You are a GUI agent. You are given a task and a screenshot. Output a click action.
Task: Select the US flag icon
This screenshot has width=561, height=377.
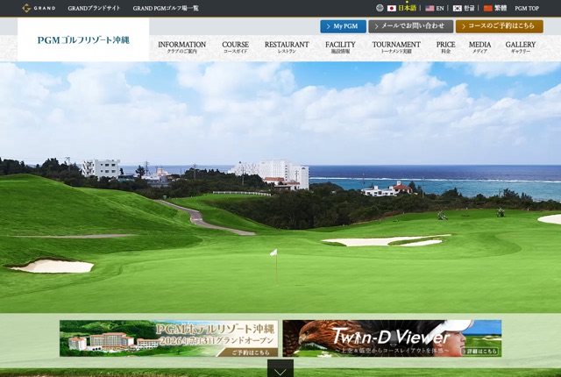[x=430, y=8]
